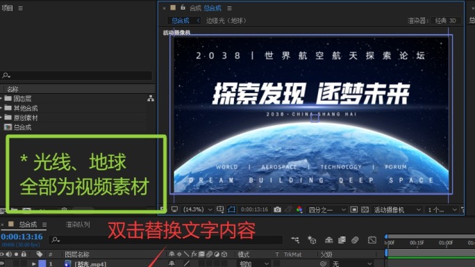Open the composition viewer panel menu
Image resolution: width=475 pixels, height=267 pixels.
pyautogui.click(x=229, y=8)
